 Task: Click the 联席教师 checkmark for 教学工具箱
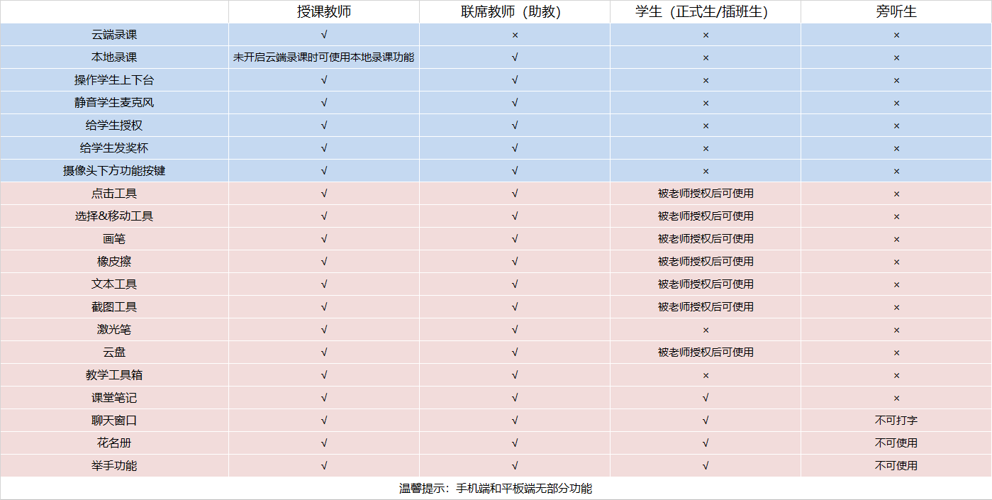pyautogui.click(x=515, y=375)
